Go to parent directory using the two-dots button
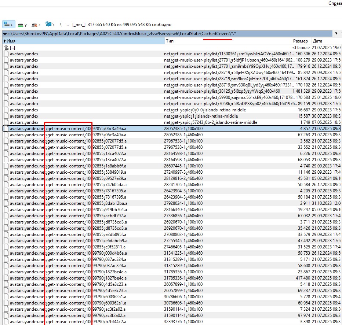Screen dimensions: 342x325 tap(68, 25)
